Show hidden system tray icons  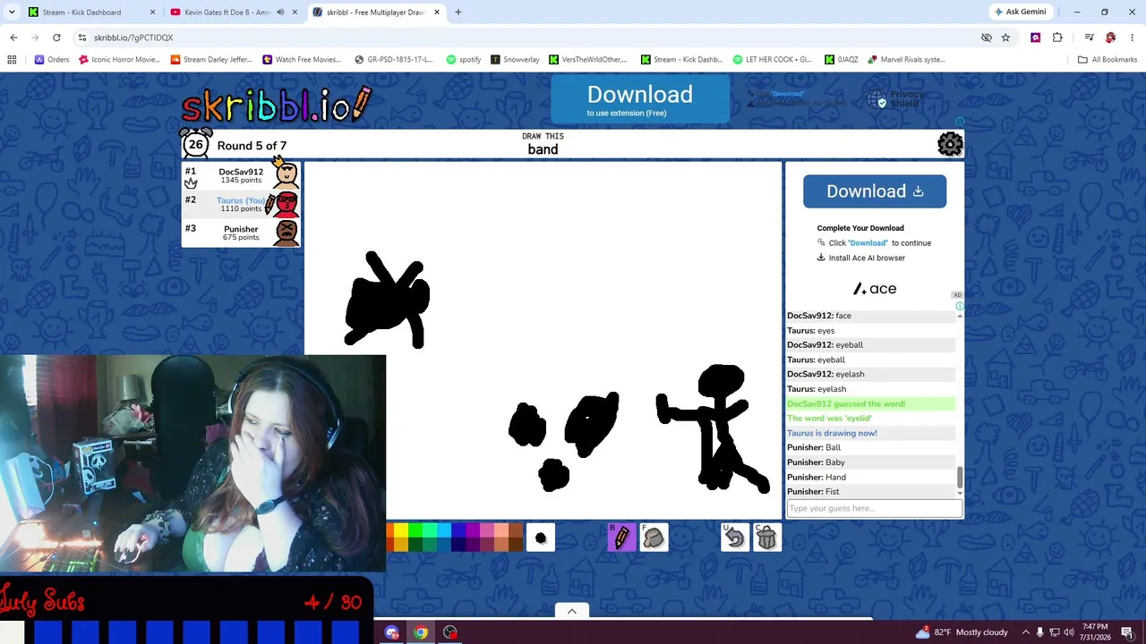point(1024,632)
